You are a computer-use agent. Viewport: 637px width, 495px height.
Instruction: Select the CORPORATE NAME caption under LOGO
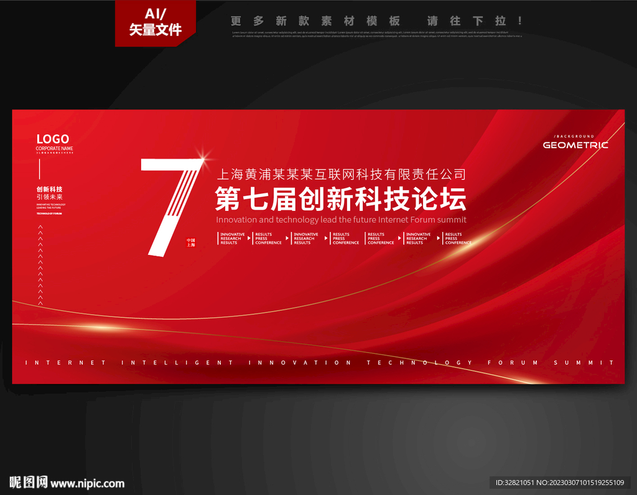pyautogui.click(x=55, y=149)
